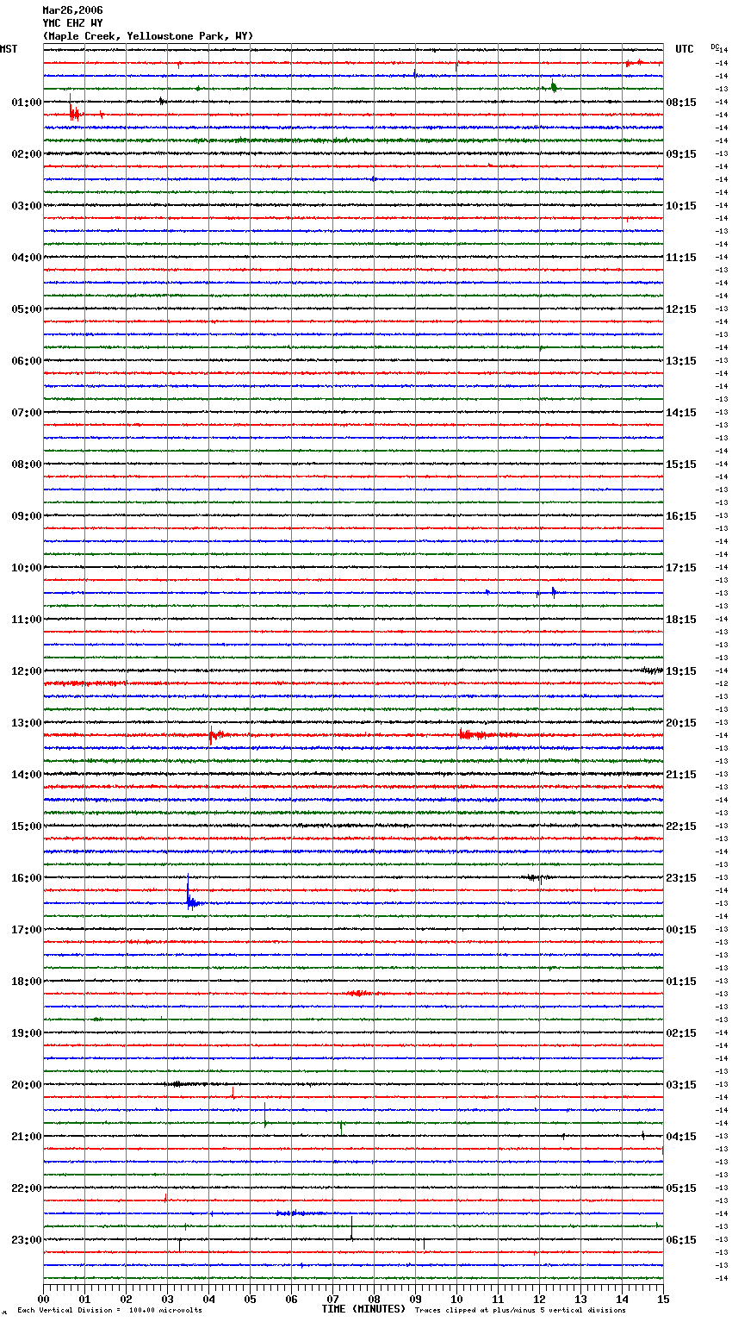Click the traces clipped footnote text
732x1322 pixels.
coord(520,1311)
